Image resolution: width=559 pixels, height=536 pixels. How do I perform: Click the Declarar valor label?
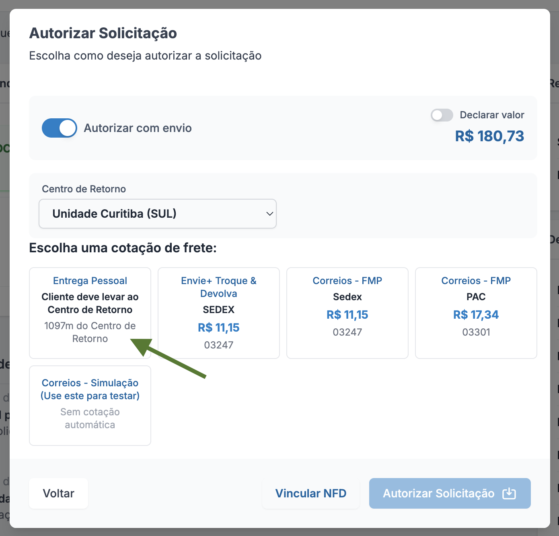[x=492, y=115]
